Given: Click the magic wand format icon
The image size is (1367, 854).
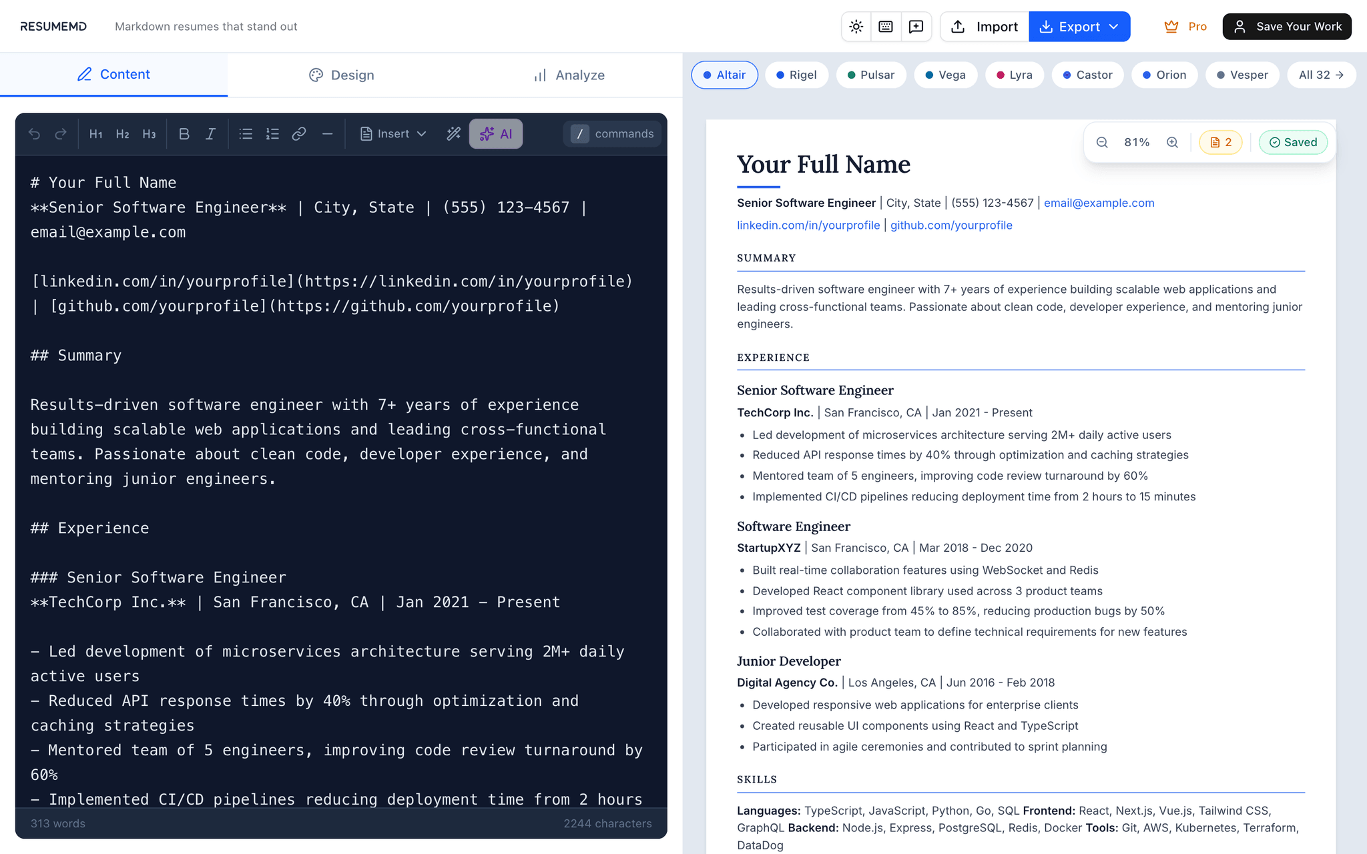Looking at the screenshot, I should (x=454, y=134).
